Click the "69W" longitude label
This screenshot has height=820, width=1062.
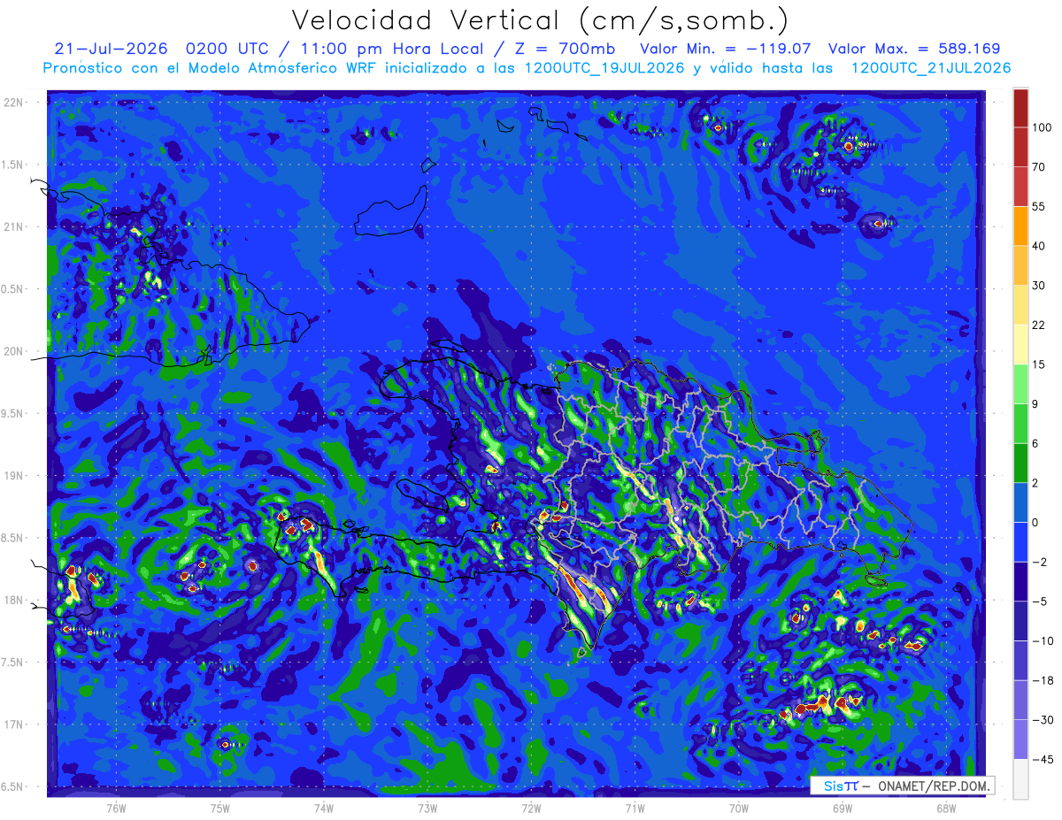click(843, 808)
